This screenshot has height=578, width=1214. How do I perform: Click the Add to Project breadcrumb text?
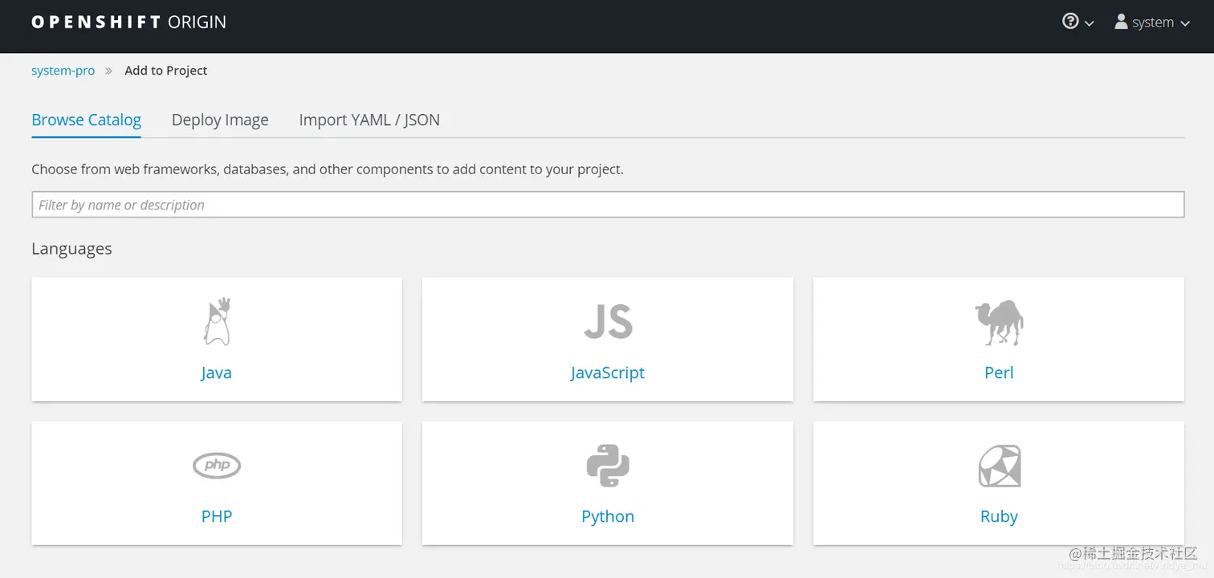pyautogui.click(x=165, y=71)
